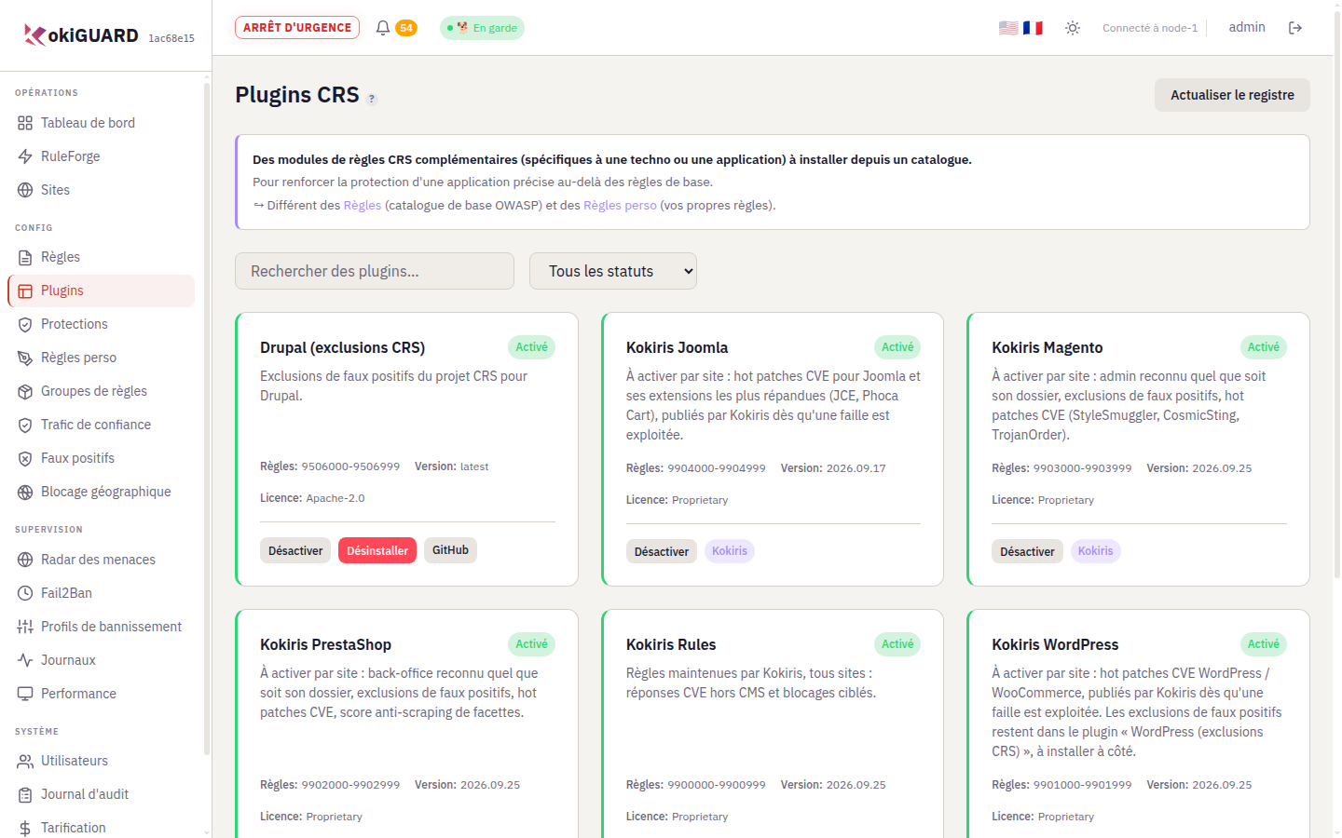Click the Activé badge on Kokiris WordPress
The height and width of the screenshot is (838, 1342).
click(1264, 644)
